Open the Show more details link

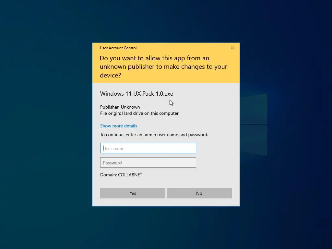tap(119, 126)
